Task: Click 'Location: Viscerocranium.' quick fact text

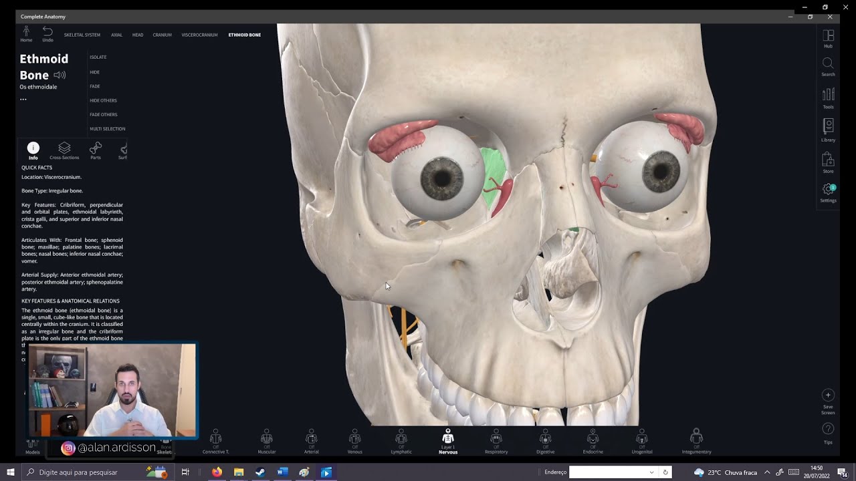Action: tap(51, 177)
